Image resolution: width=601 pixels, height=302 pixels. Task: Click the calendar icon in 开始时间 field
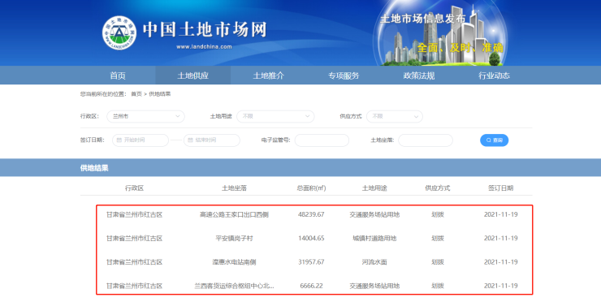click(119, 140)
